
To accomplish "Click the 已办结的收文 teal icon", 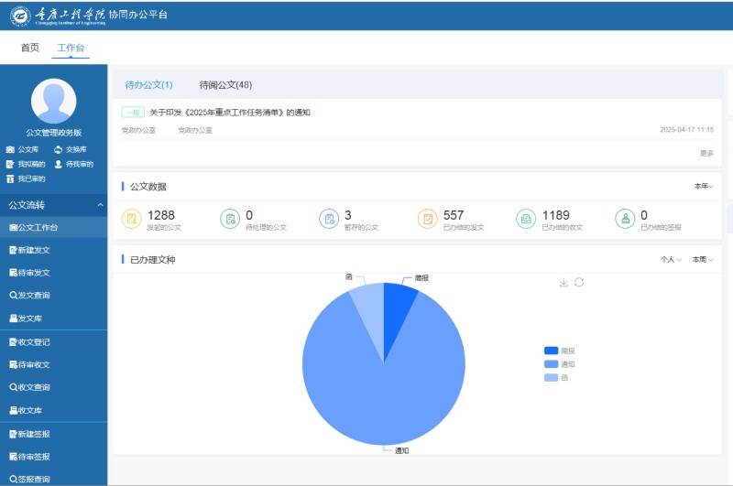I will coord(526,219).
